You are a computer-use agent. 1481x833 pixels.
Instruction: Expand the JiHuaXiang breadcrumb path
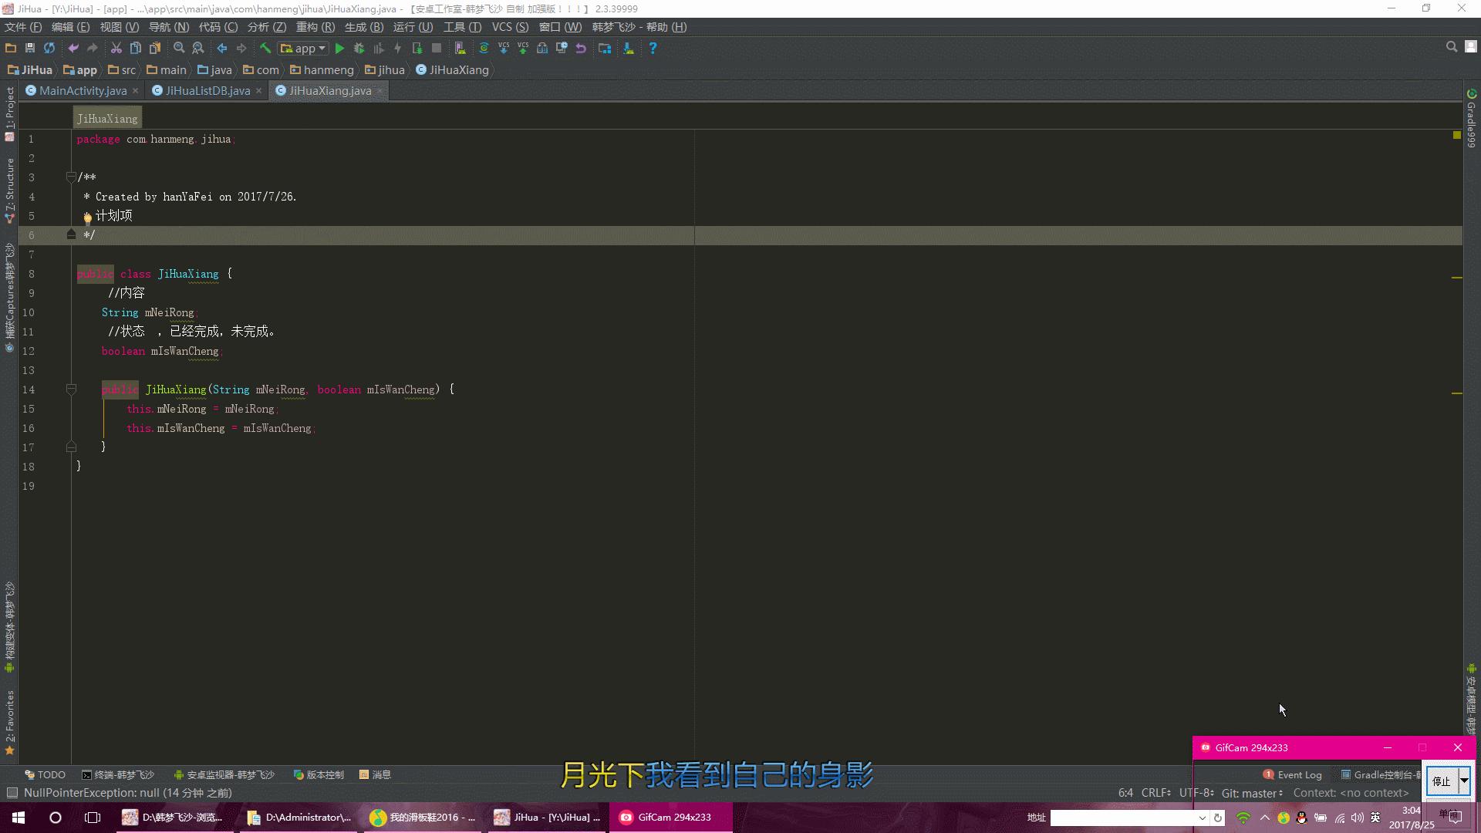click(459, 69)
